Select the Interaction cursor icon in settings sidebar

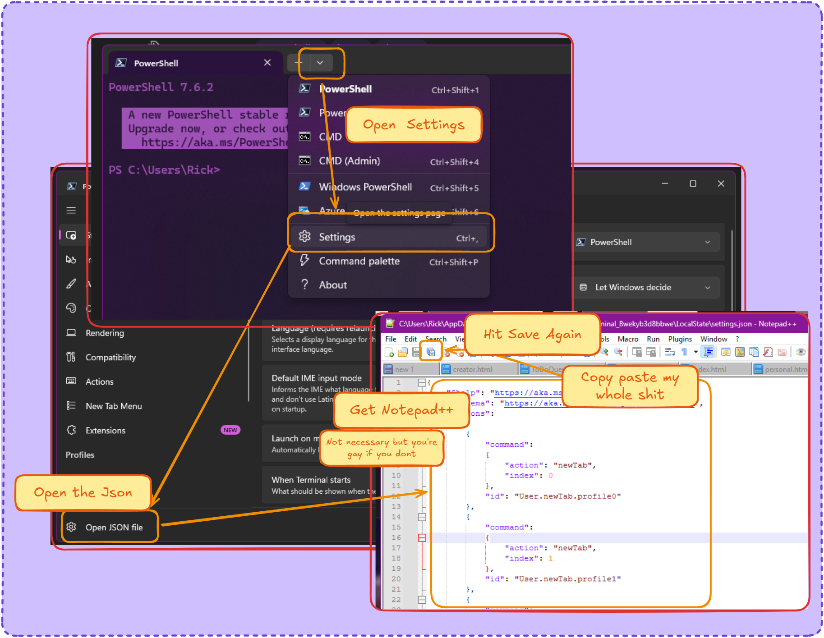(x=71, y=260)
